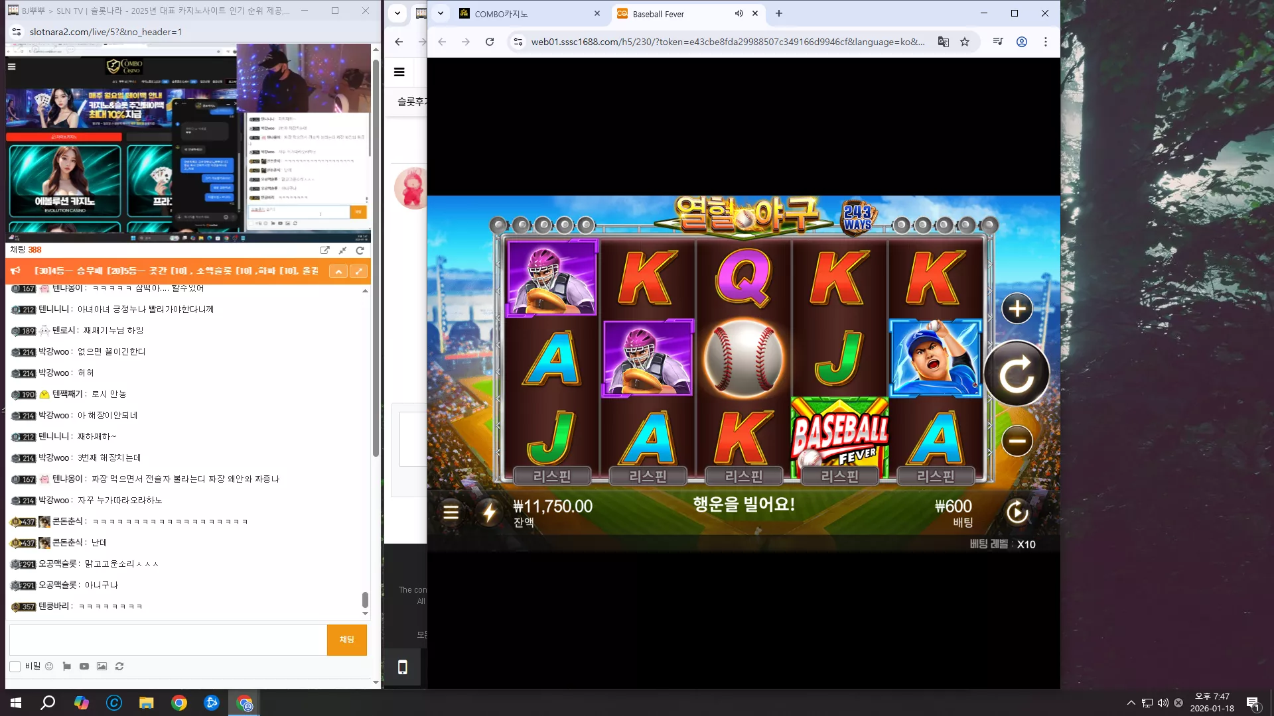Enable the 비밀 secret checkbox
The image size is (1274, 716).
(15, 666)
